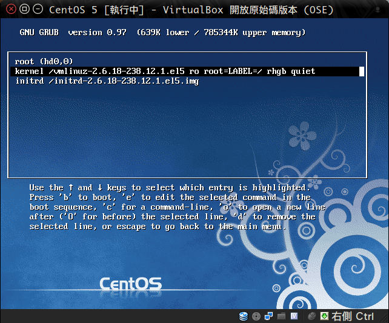389x323 pixels.
Task: Click the optical CD drive icon
Action: click(x=256, y=316)
